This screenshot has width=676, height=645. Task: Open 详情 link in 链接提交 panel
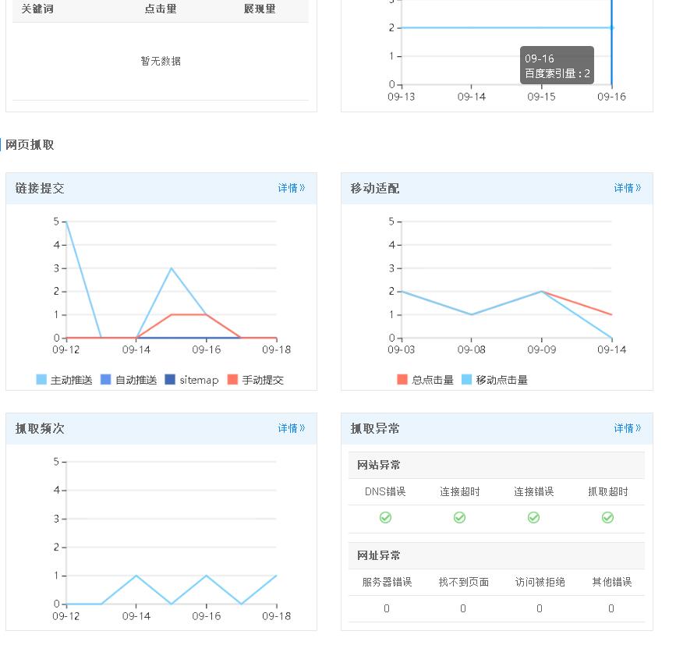point(292,188)
